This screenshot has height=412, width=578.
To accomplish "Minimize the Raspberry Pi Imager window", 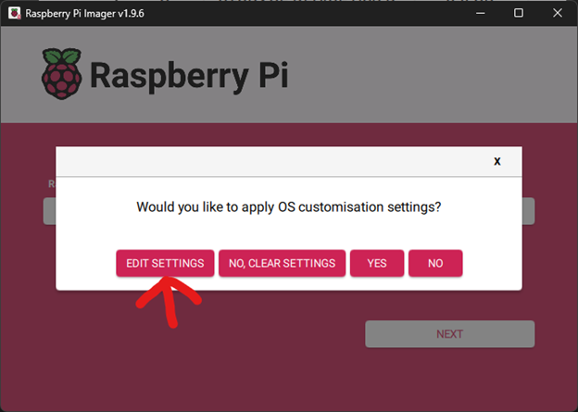I will (481, 13).
